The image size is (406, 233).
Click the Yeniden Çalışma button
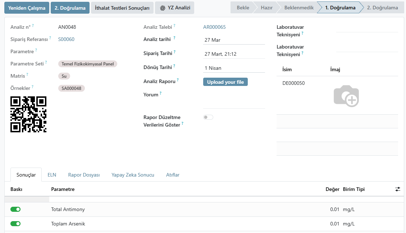pos(27,8)
